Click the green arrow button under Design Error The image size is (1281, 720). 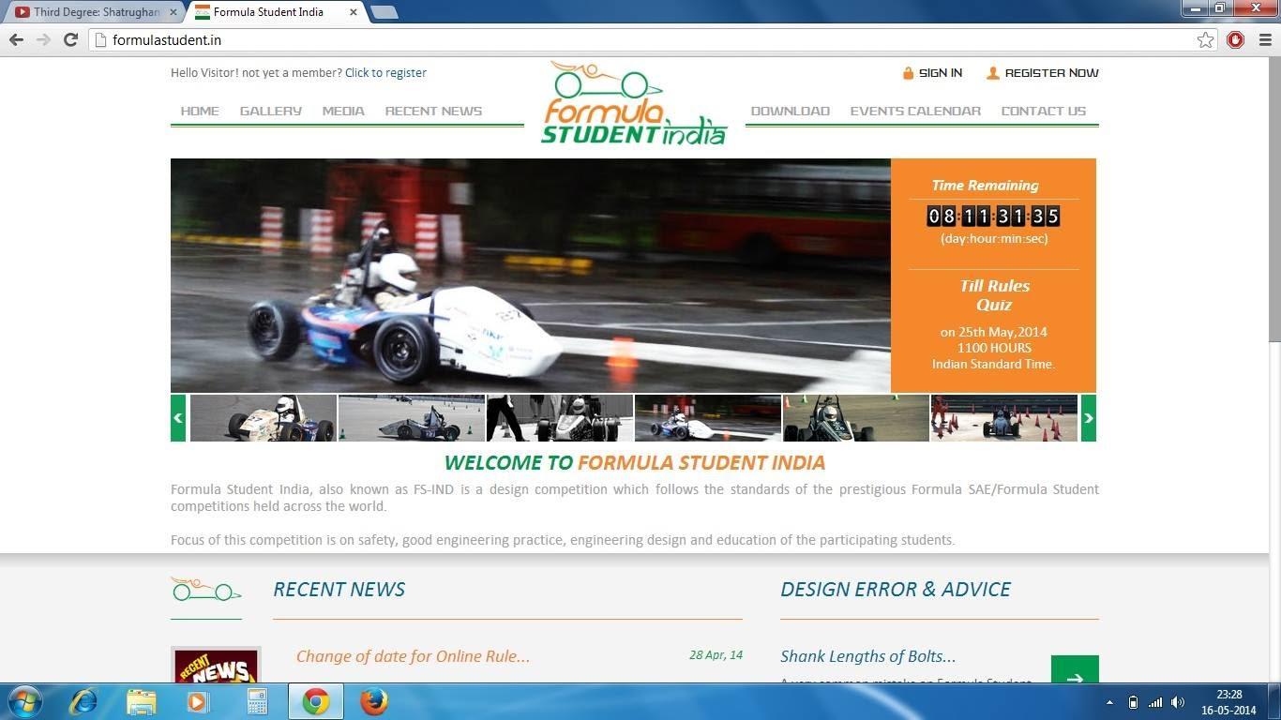tap(1075, 669)
